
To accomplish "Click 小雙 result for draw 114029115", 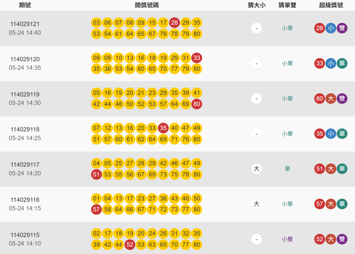I will pyautogui.click(x=287, y=239).
